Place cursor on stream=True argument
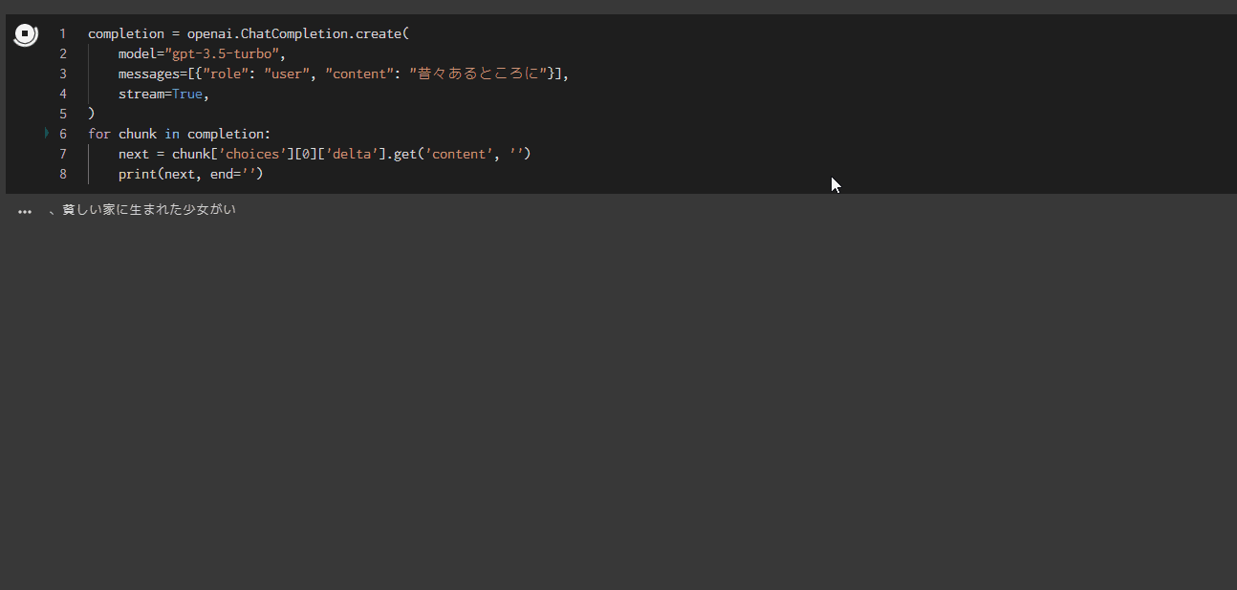Screen dimensions: 1237x590 (x=163, y=94)
